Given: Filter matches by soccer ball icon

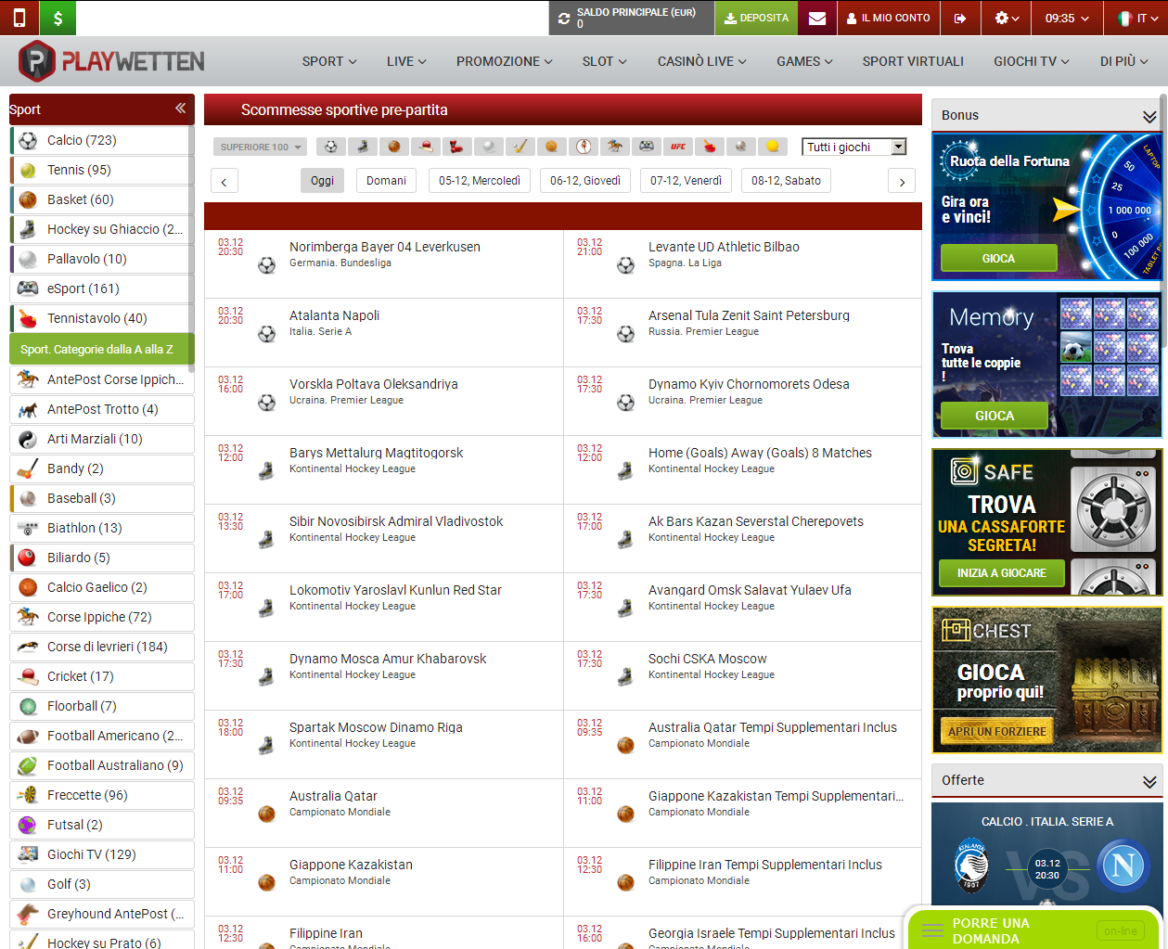Looking at the screenshot, I should click(x=331, y=147).
